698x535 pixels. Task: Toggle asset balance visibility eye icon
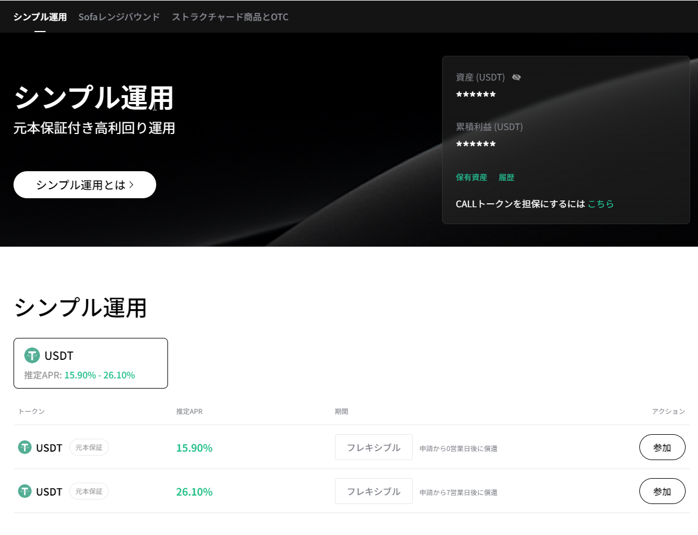click(516, 77)
